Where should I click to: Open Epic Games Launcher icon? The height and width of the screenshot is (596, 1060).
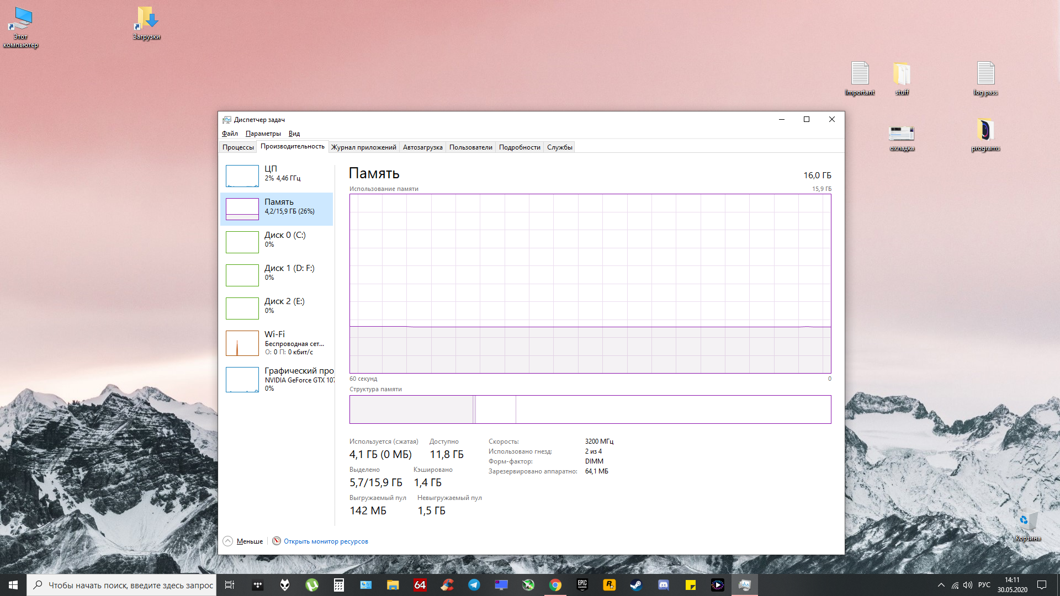tap(582, 585)
